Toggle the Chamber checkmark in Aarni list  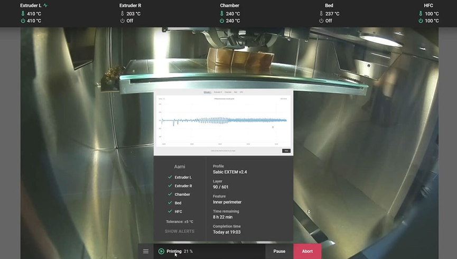(x=170, y=195)
